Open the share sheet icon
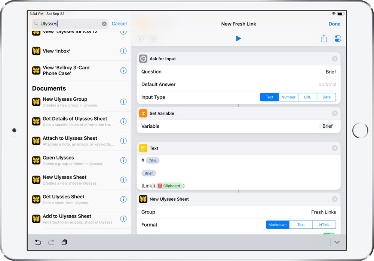The image size is (374, 261). (x=324, y=39)
